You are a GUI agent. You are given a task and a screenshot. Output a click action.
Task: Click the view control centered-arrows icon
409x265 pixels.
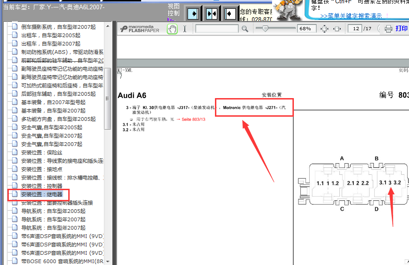tap(212, 13)
